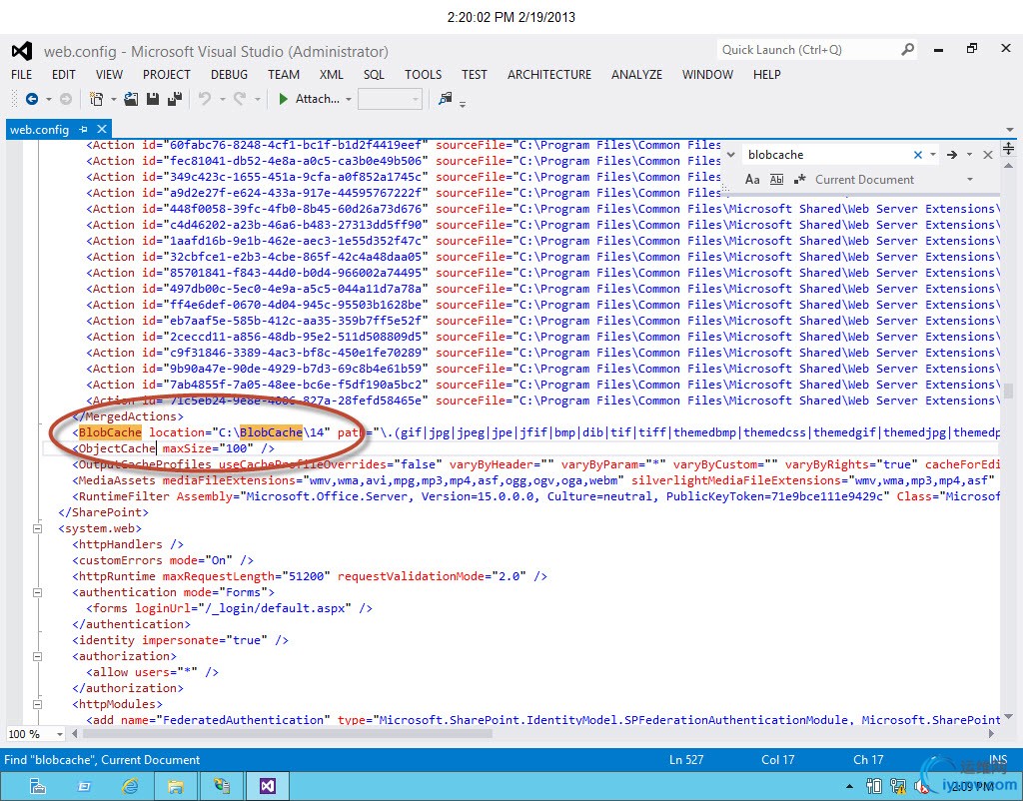
Task: Open Server Manager from the taskbar
Action: pyautogui.click(x=38, y=786)
